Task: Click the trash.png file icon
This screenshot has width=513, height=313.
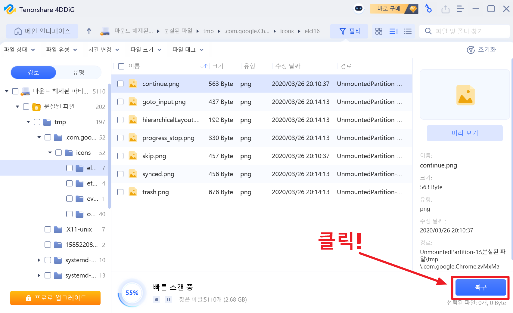Action: click(x=133, y=192)
